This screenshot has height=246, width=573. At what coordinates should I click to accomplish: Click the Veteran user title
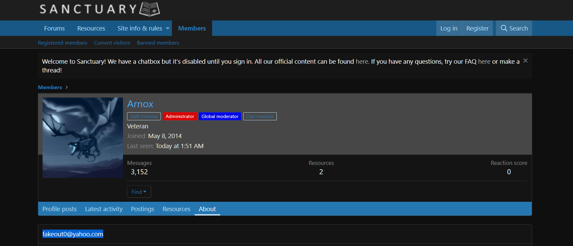[137, 126]
